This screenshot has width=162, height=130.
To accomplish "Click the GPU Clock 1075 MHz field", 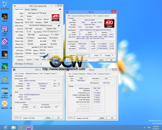I will click(28, 50).
